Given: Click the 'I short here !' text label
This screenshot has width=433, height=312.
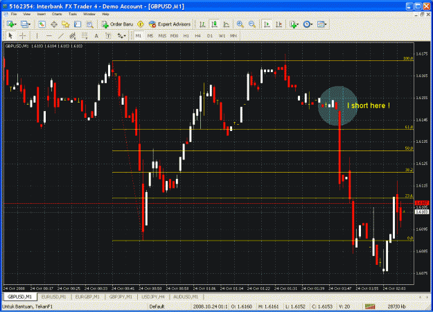Looking at the screenshot, I should point(369,105).
